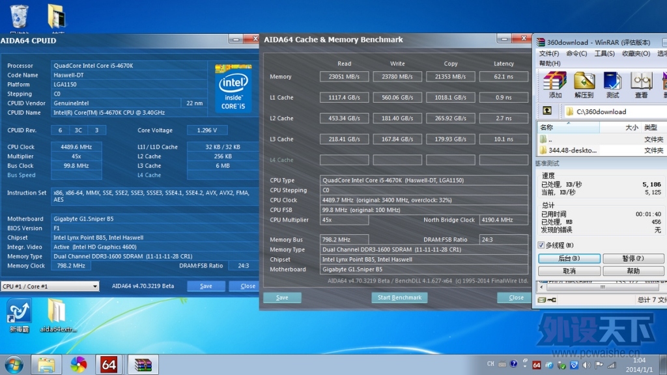Click Close in the Cache & Memory Benchmark window

[514, 298]
